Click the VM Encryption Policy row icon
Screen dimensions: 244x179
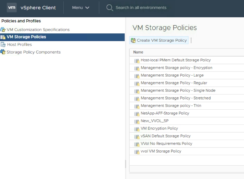tap(137, 129)
